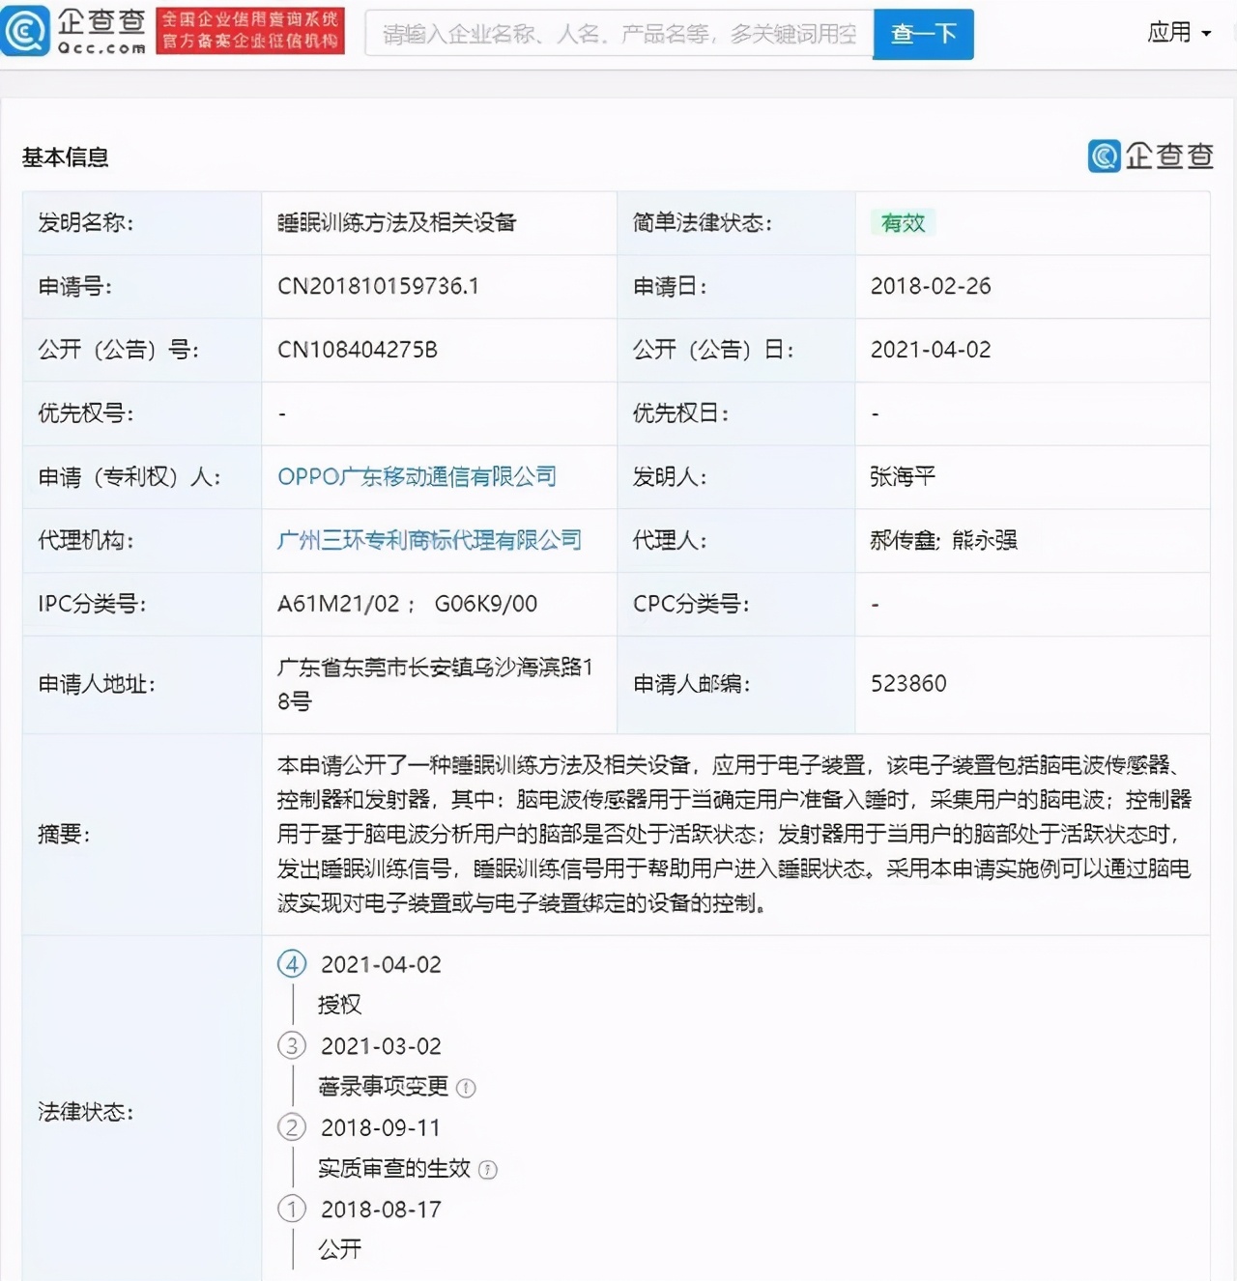This screenshot has width=1237, height=1281.
Task: Open the 应用 dropdown menu
Action: coord(1170,32)
